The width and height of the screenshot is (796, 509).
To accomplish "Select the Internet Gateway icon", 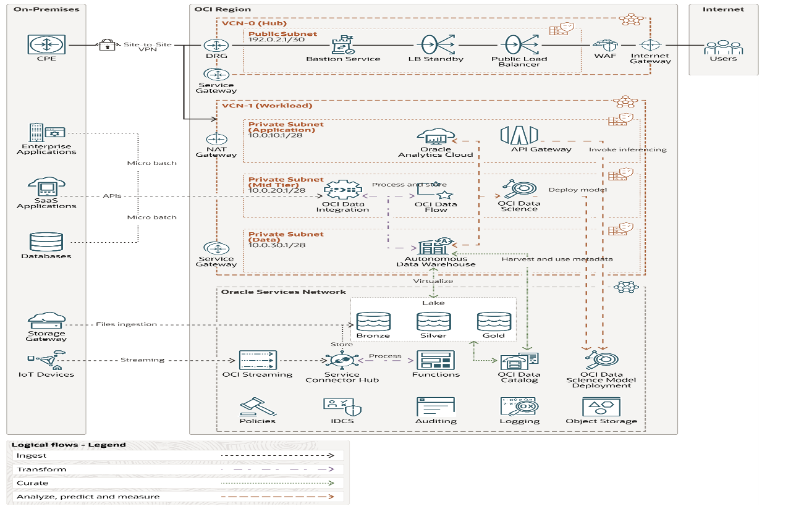I will (x=650, y=45).
